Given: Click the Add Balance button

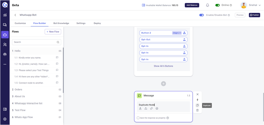Looking at the screenshot, I should (192, 5).
